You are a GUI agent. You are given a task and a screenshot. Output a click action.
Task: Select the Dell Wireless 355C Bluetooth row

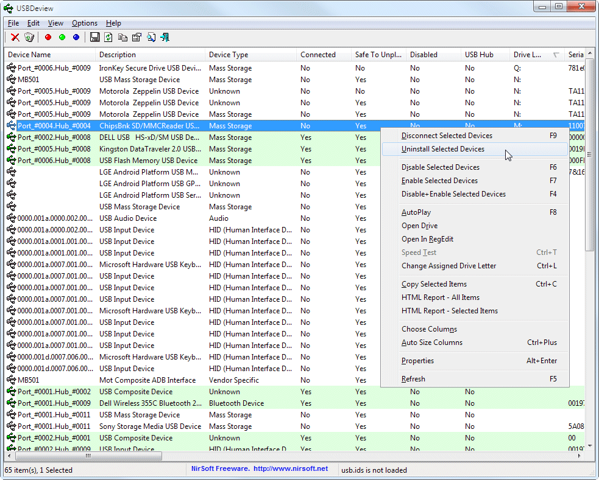coord(294,403)
